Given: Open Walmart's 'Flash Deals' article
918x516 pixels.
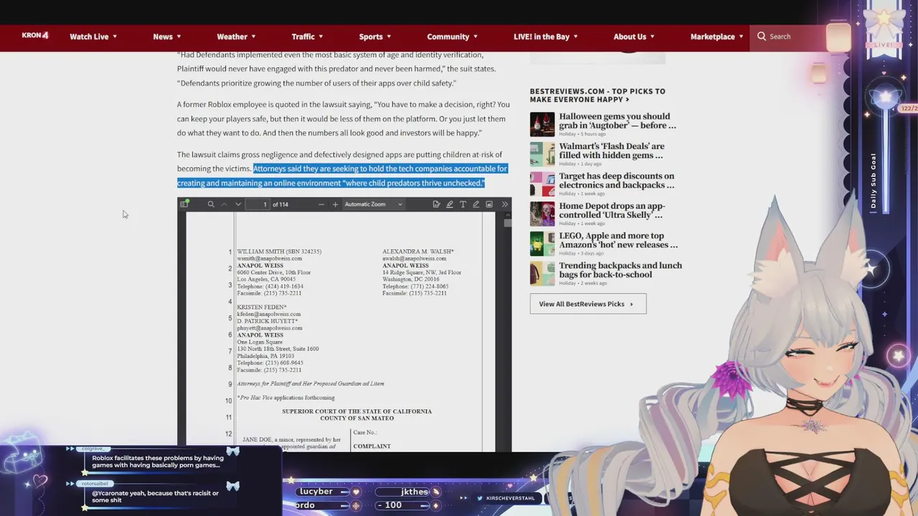Looking at the screenshot, I should pos(612,150).
